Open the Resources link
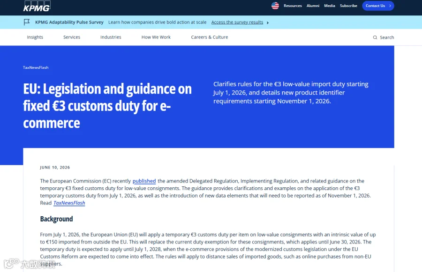 pyautogui.click(x=293, y=6)
